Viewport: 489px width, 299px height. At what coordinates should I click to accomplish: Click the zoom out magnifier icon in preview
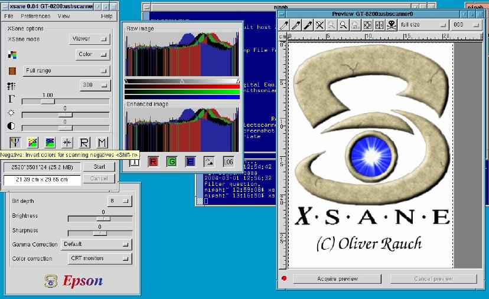click(x=331, y=25)
